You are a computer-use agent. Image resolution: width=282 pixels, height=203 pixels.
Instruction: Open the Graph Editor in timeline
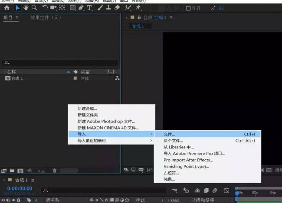[226, 190]
